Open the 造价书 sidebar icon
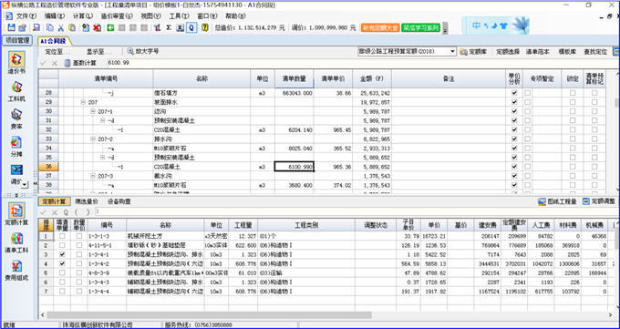This screenshot has height=329, width=620. 16,63
